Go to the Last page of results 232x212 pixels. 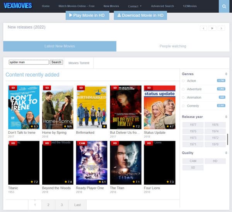click(77, 205)
